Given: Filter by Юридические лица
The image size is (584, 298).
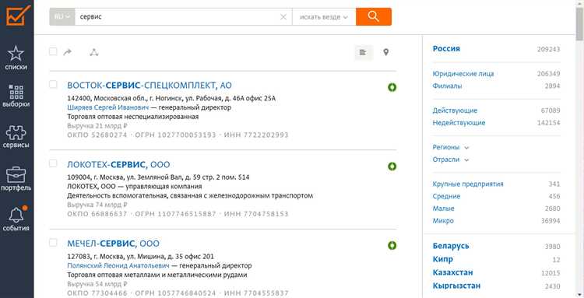Looking at the screenshot, I should (x=463, y=74).
